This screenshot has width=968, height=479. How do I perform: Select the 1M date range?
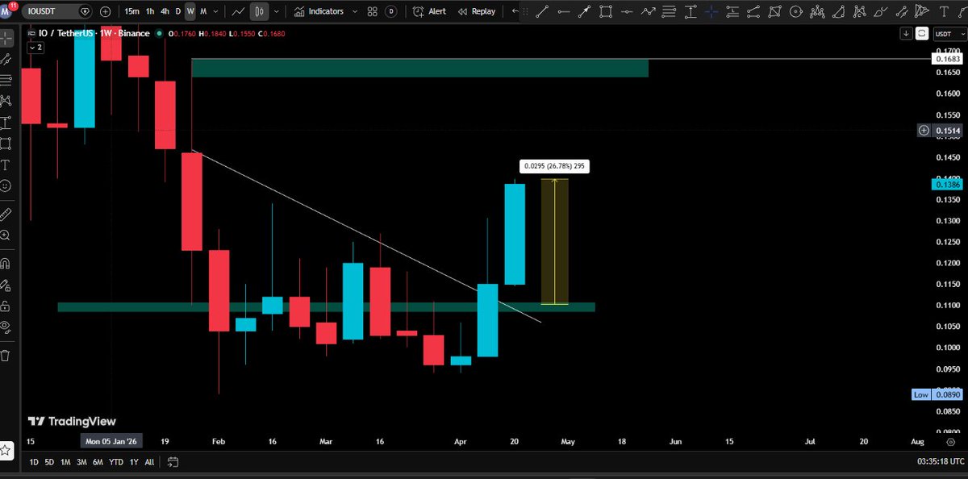(x=65, y=462)
